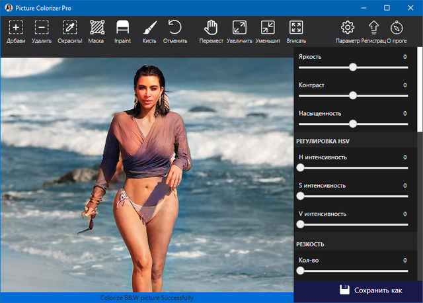Maximize the Picture Colorizer Pro window
Screen dimensions: 423x303
pyautogui.click(x=387, y=8)
